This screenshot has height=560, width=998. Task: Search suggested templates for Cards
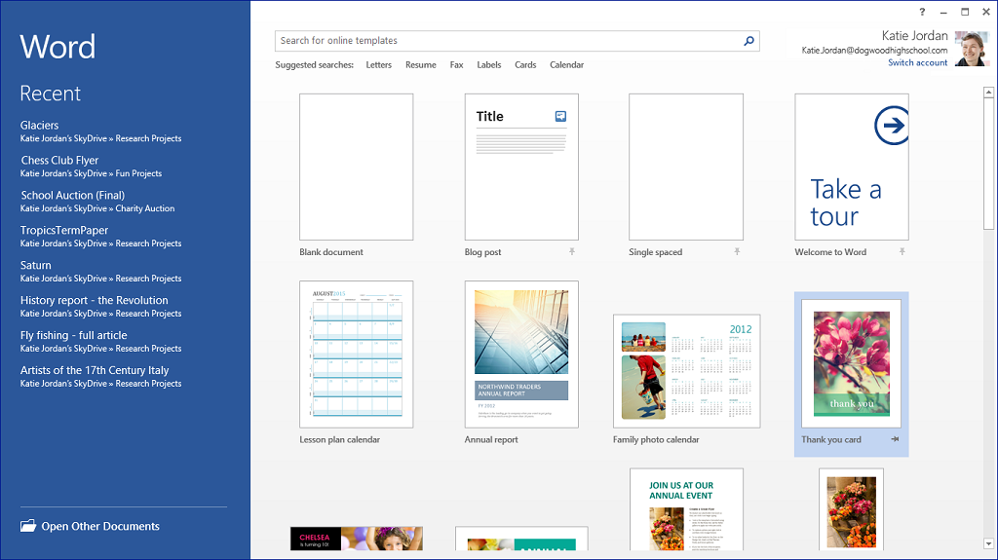pyautogui.click(x=525, y=65)
